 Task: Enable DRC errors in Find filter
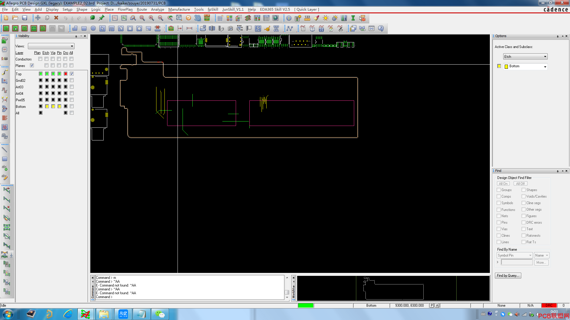524,223
